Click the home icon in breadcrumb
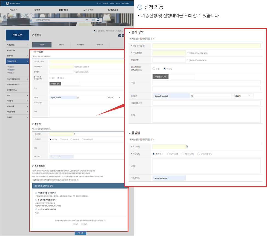This screenshot has height=236, width=267. tap(95, 31)
